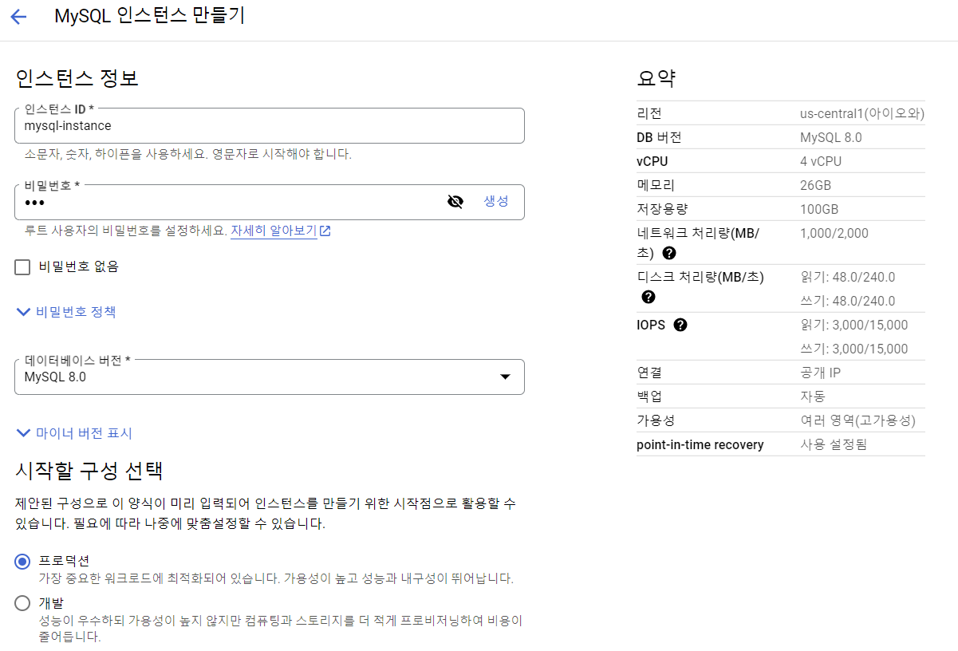The height and width of the screenshot is (651, 958).
Task: Click the 읽기: 48.0/240.0 disk throughput value
Action: 847,277
